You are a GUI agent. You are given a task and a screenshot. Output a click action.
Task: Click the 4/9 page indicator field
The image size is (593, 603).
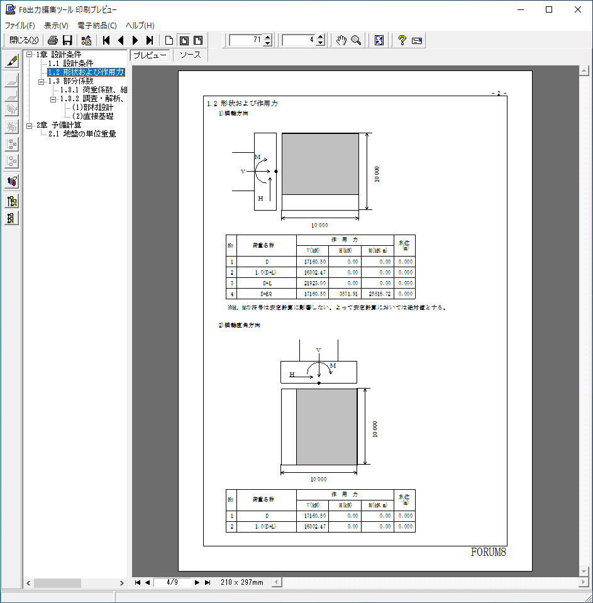click(x=172, y=583)
